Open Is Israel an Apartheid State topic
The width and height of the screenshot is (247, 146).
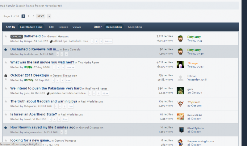(34, 114)
